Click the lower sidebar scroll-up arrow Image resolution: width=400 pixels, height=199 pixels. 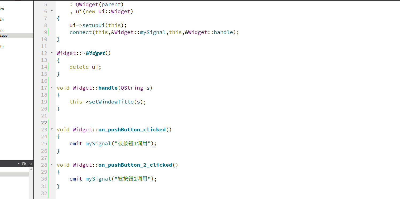31,169
